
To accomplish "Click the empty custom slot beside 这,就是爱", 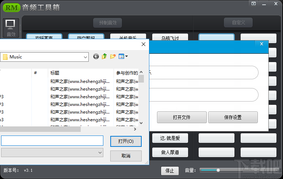I will click(x=217, y=138).
